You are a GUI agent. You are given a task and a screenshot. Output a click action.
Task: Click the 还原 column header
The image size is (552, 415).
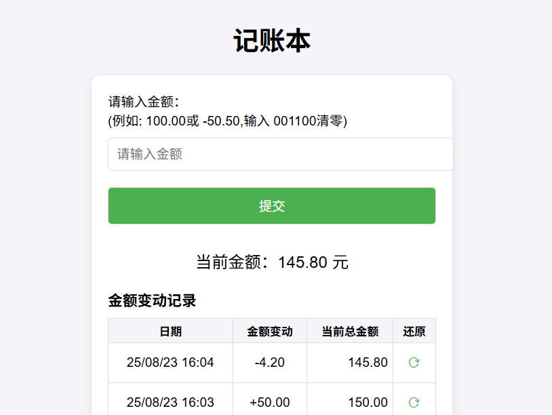point(414,331)
